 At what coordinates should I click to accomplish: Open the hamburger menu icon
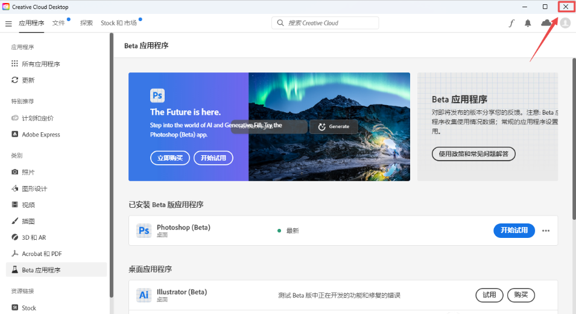[8, 24]
